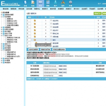This screenshot has height=106, width=106.
Task: Click folder icon beside 自定义JS
Action: point(4,44)
